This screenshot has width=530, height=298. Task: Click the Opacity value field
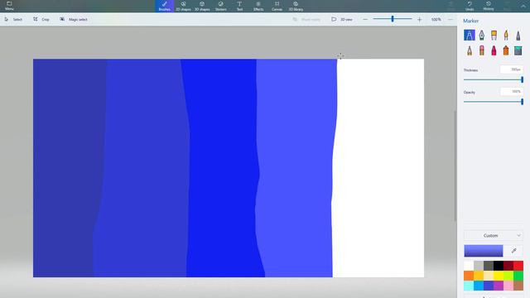tap(512, 91)
